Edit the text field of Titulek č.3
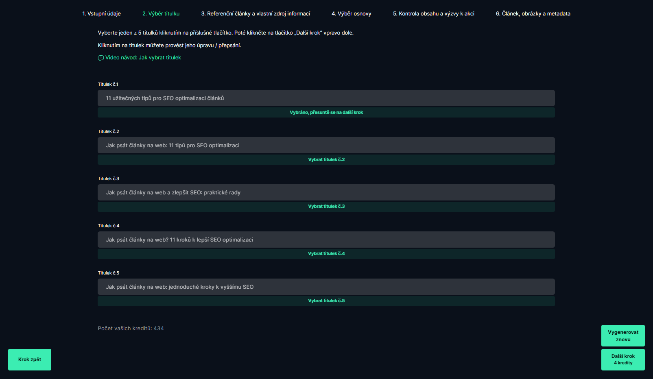The height and width of the screenshot is (379, 653). [326, 192]
